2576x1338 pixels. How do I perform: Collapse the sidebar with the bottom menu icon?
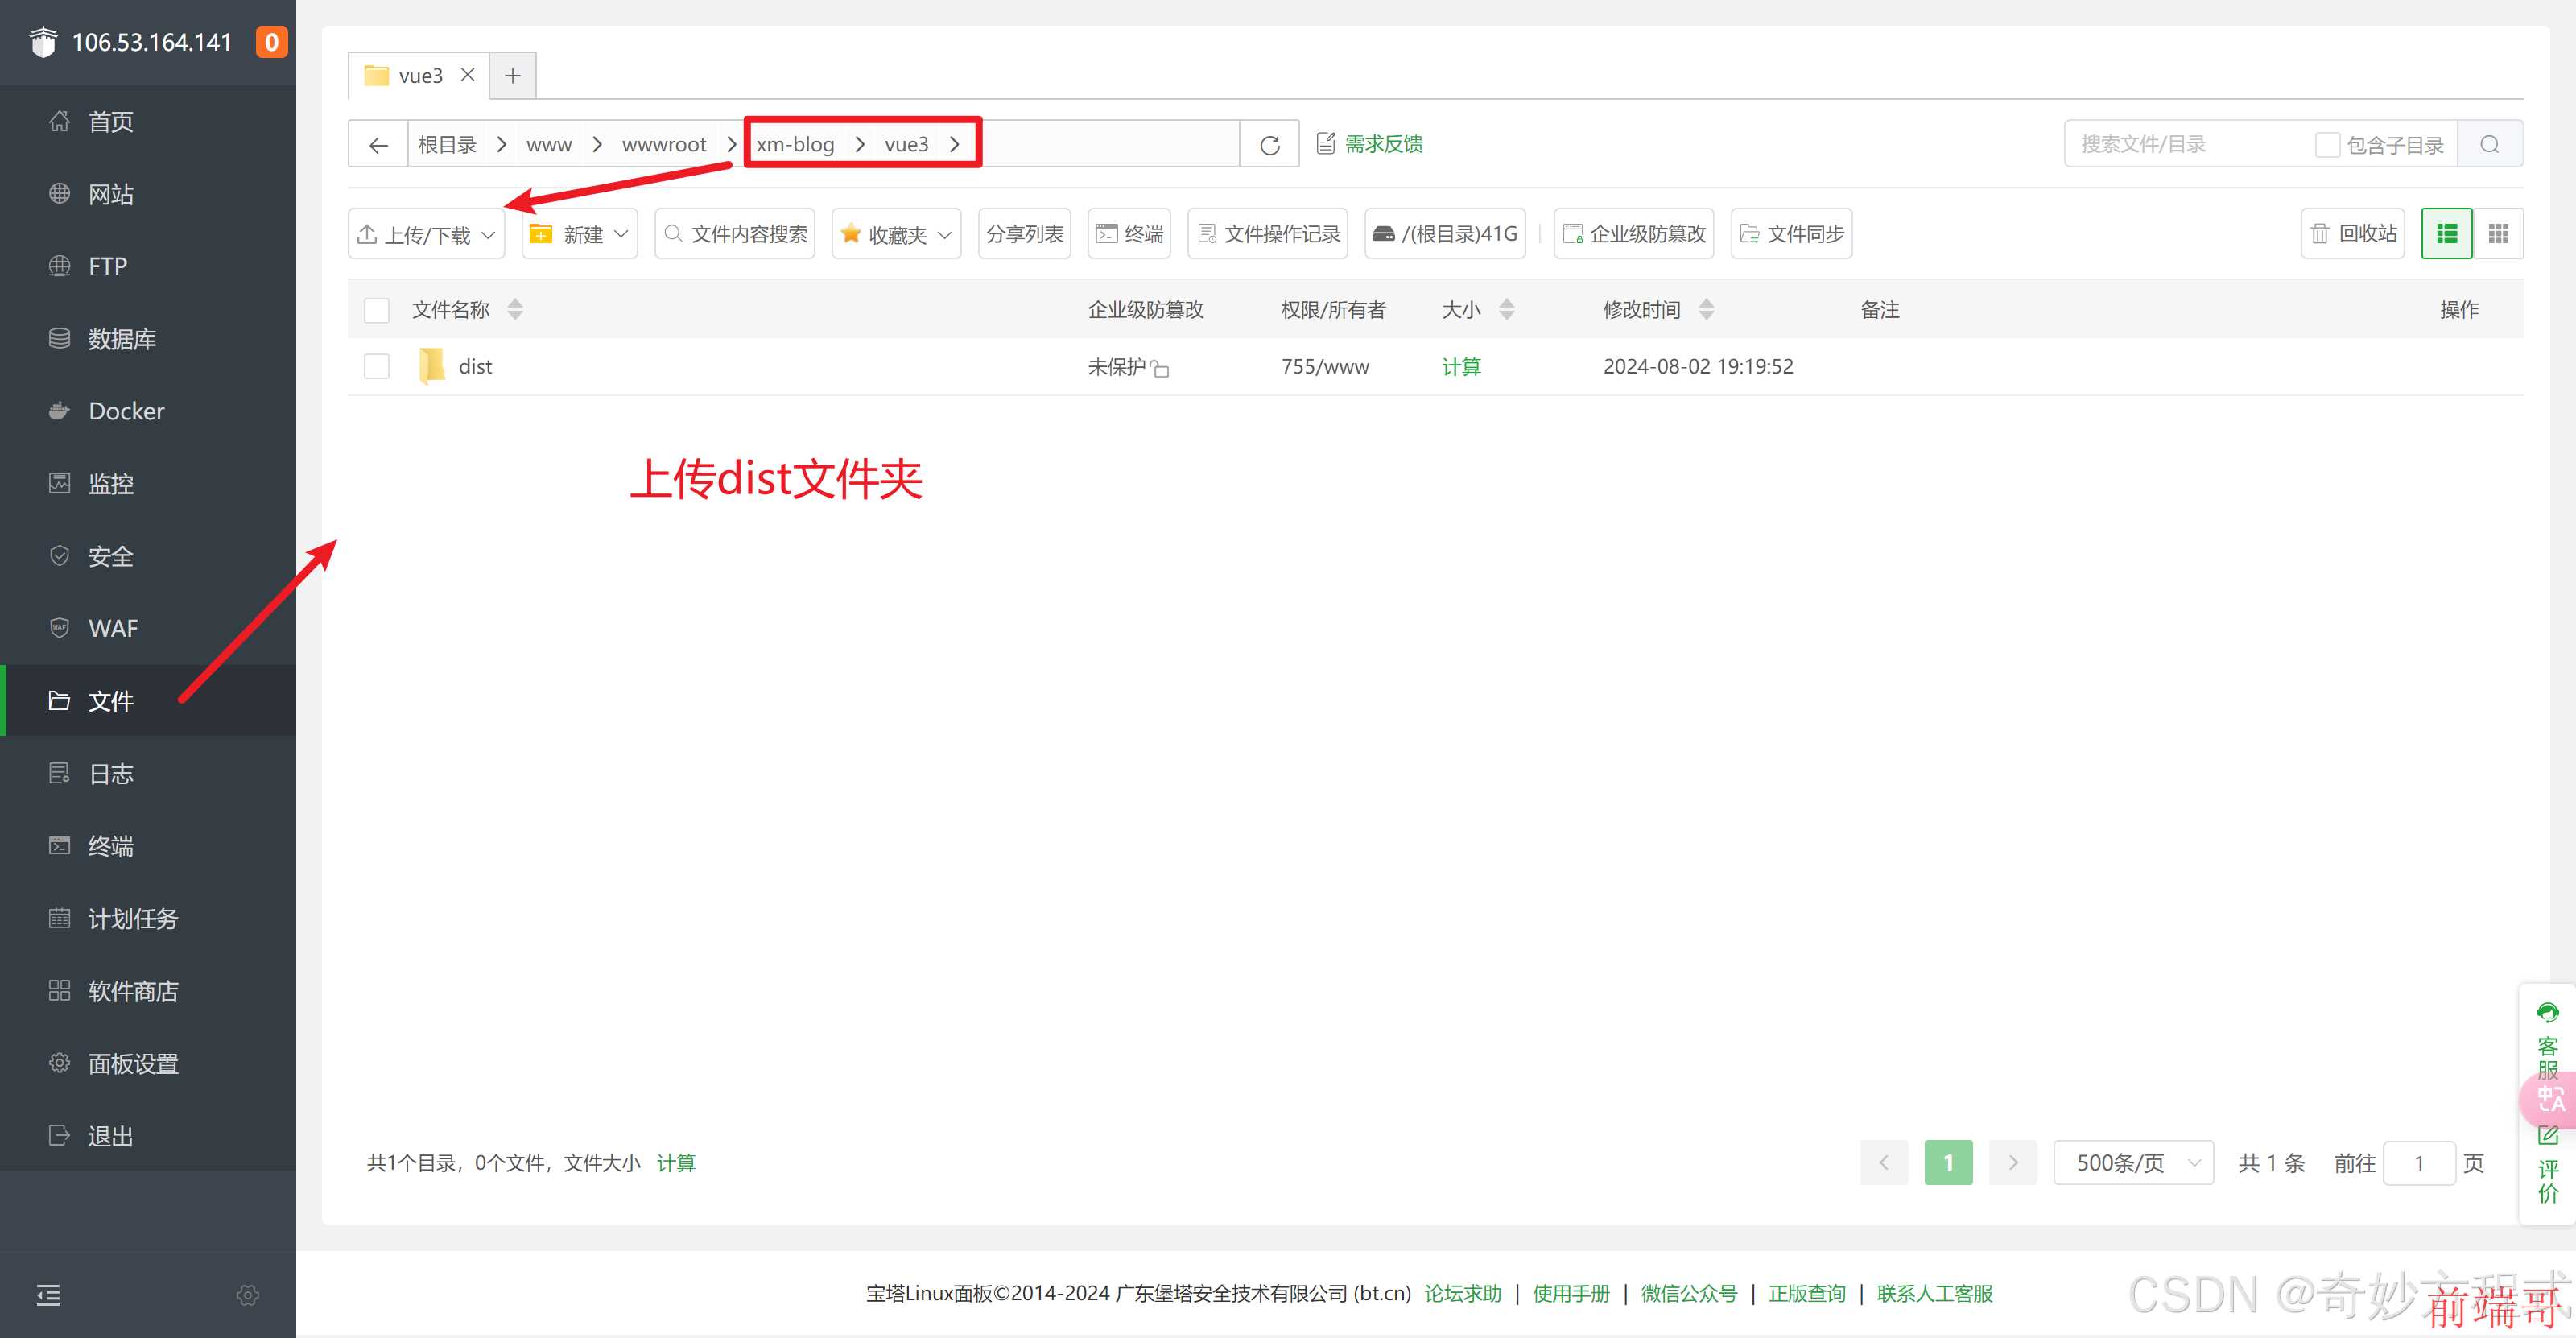tap(48, 1295)
